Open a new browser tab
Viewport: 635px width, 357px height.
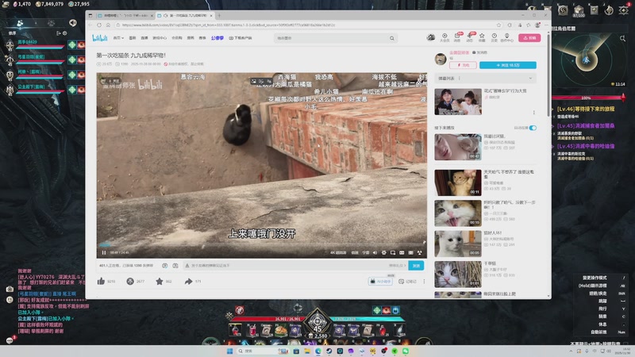[219, 15]
